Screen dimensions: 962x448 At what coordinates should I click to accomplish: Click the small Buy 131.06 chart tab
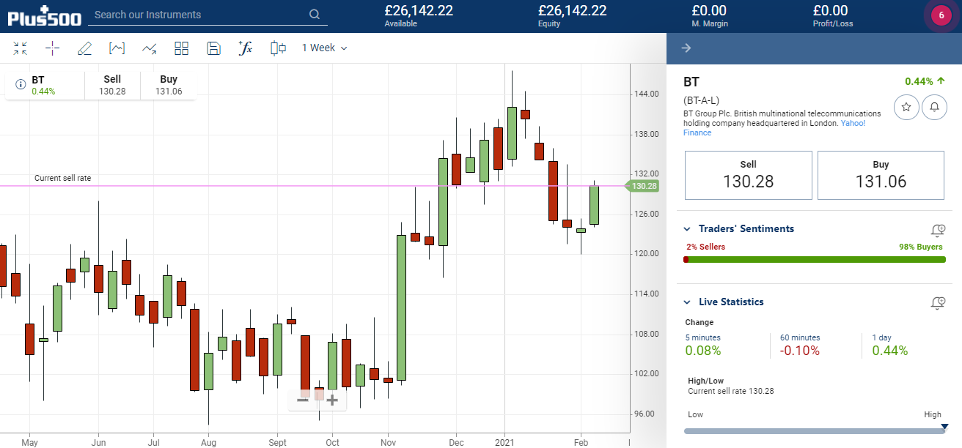coord(169,85)
